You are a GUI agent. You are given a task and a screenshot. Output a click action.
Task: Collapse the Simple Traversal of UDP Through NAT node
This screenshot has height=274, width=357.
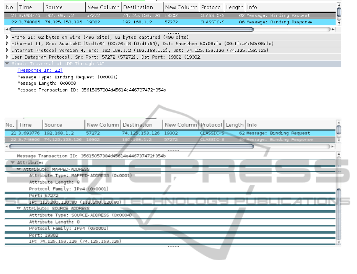click(7, 63)
